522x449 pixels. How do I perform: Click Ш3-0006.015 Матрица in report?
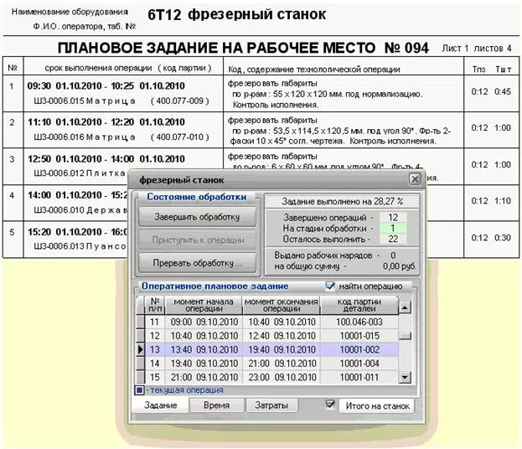[85, 101]
